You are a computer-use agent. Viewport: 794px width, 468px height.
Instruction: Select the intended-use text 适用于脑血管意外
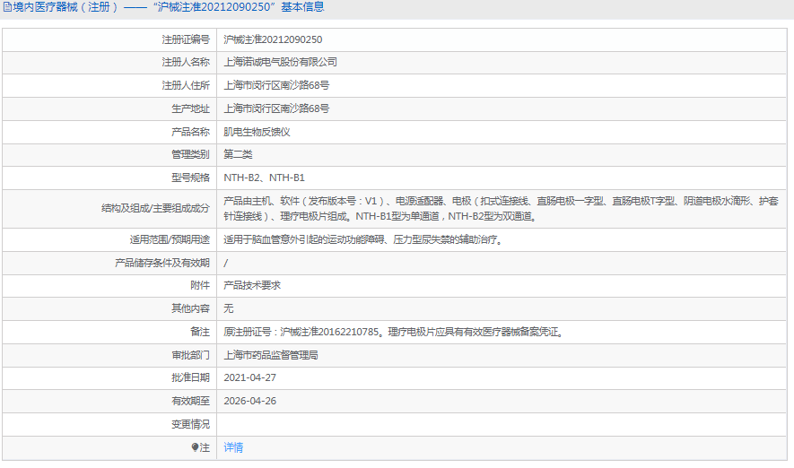click(364, 239)
